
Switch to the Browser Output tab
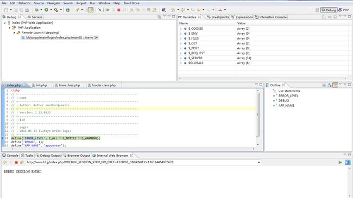pos(77,156)
